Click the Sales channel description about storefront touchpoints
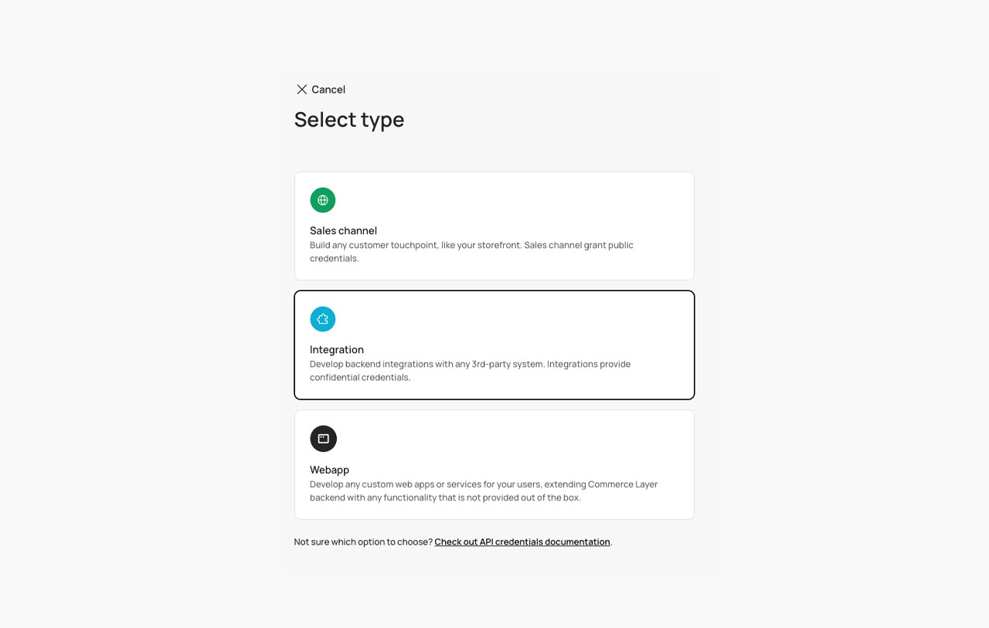 (471, 245)
